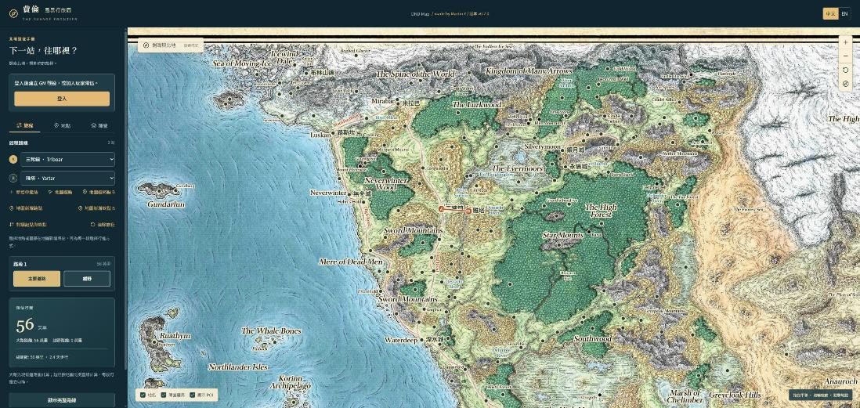860x408 pixels.
Task: Click the reset rotation arrow map control
Action: click(846, 70)
